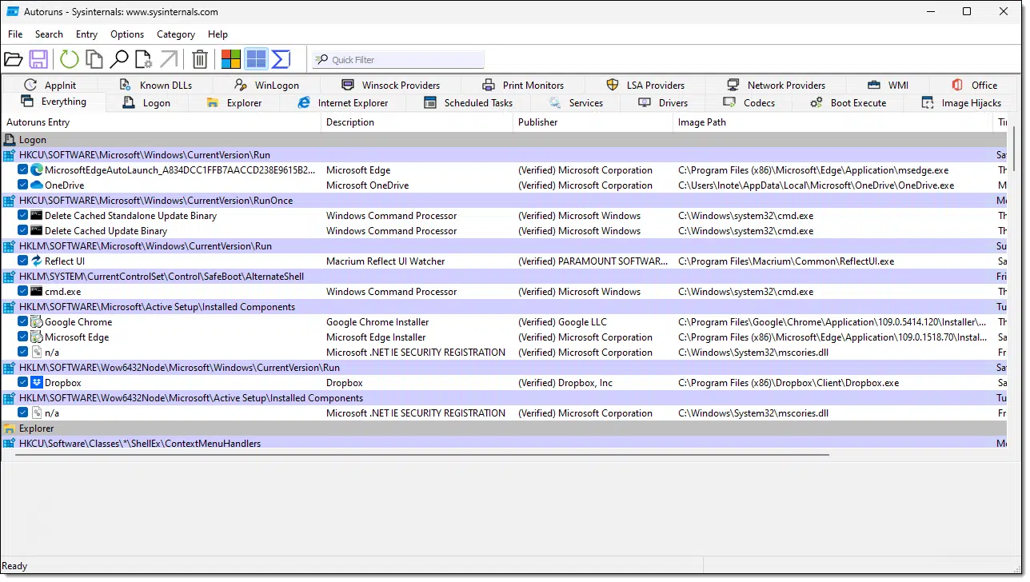1030x582 pixels.
Task: Click icon of Delete Cached Standalone Update Binary
Action: (x=37, y=215)
